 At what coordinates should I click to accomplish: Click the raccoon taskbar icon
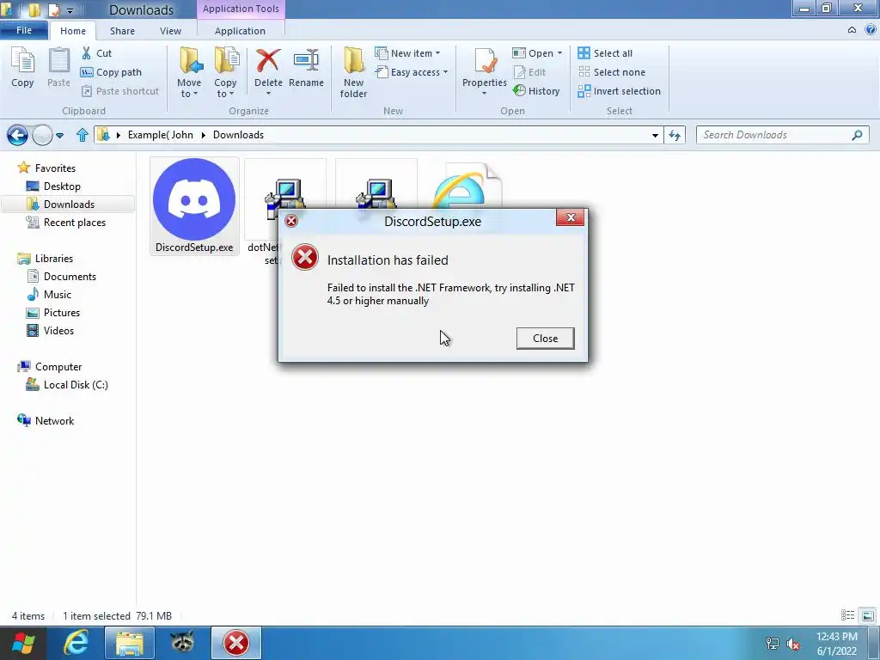click(x=182, y=643)
